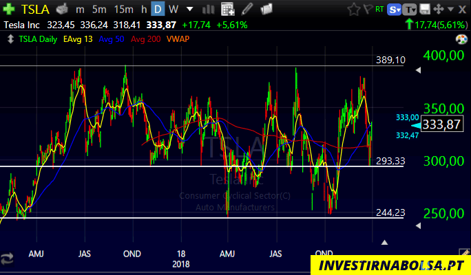The height and width of the screenshot is (275, 471).
Task: Click the time-axis scroll up triangle
Action: (384, 242)
